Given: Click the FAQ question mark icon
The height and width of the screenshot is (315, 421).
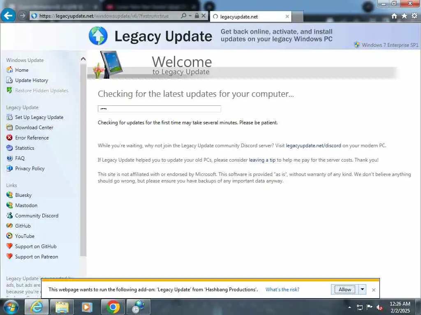Looking at the screenshot, I should point(9,158).
